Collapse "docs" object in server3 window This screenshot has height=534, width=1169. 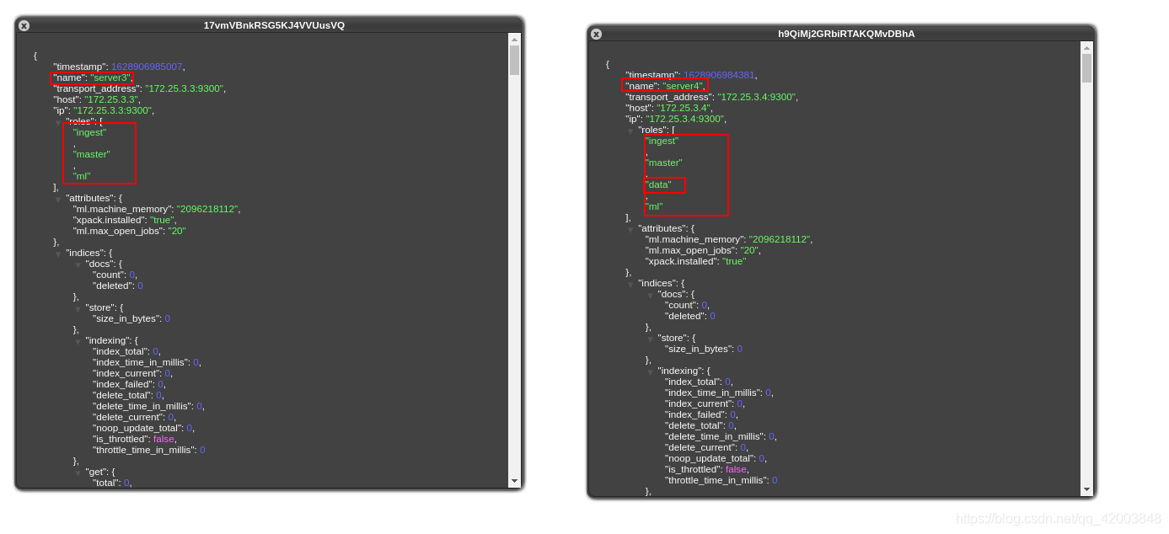tap(78, 264)
